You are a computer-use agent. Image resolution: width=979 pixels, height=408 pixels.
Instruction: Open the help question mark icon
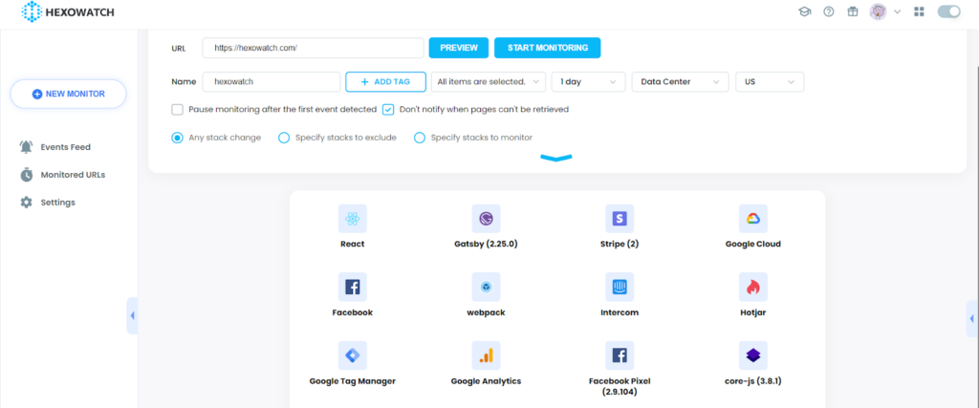pos(829,11)
